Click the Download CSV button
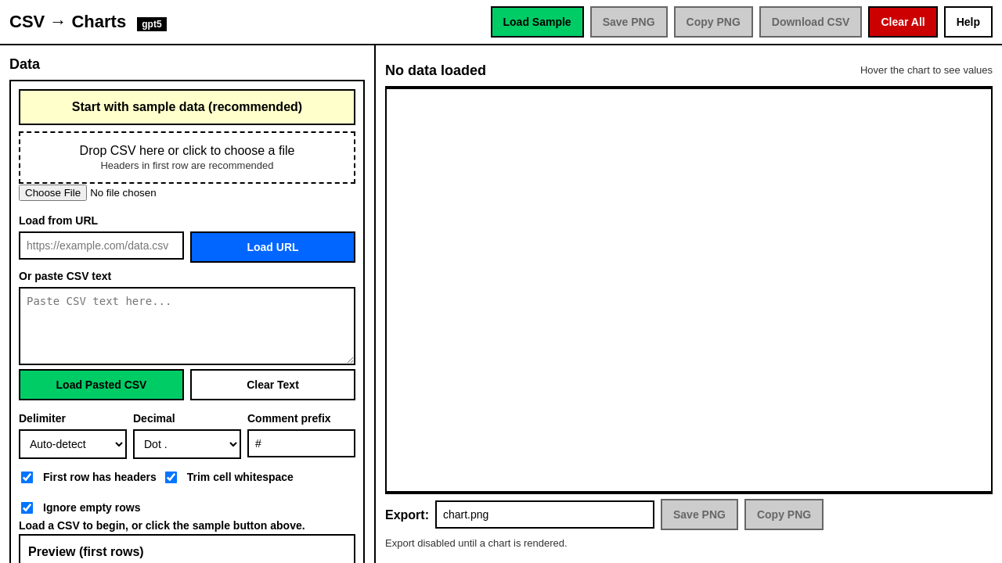The width and height of the screenshot is (1002, 563). coord(810,22)
